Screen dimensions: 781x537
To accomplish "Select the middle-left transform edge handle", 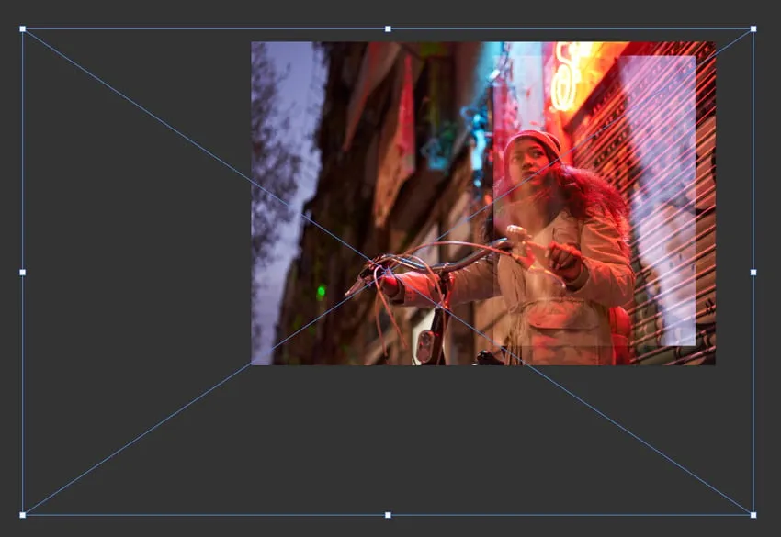I will pos(23,272).
